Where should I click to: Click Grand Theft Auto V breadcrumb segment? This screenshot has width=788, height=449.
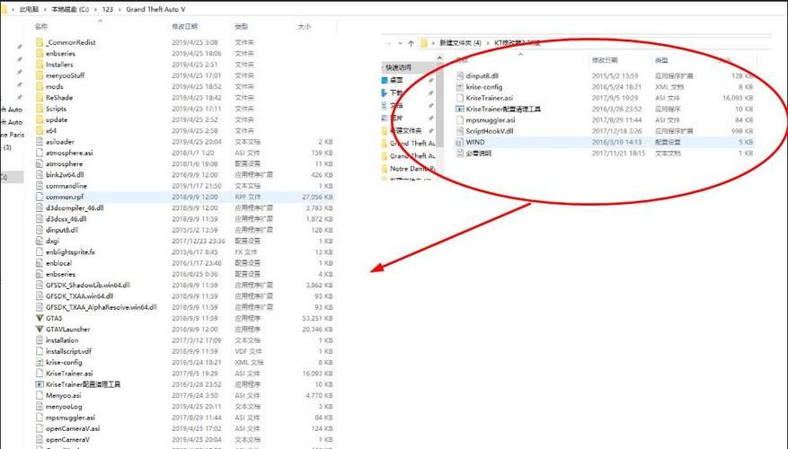click(155, 10)
